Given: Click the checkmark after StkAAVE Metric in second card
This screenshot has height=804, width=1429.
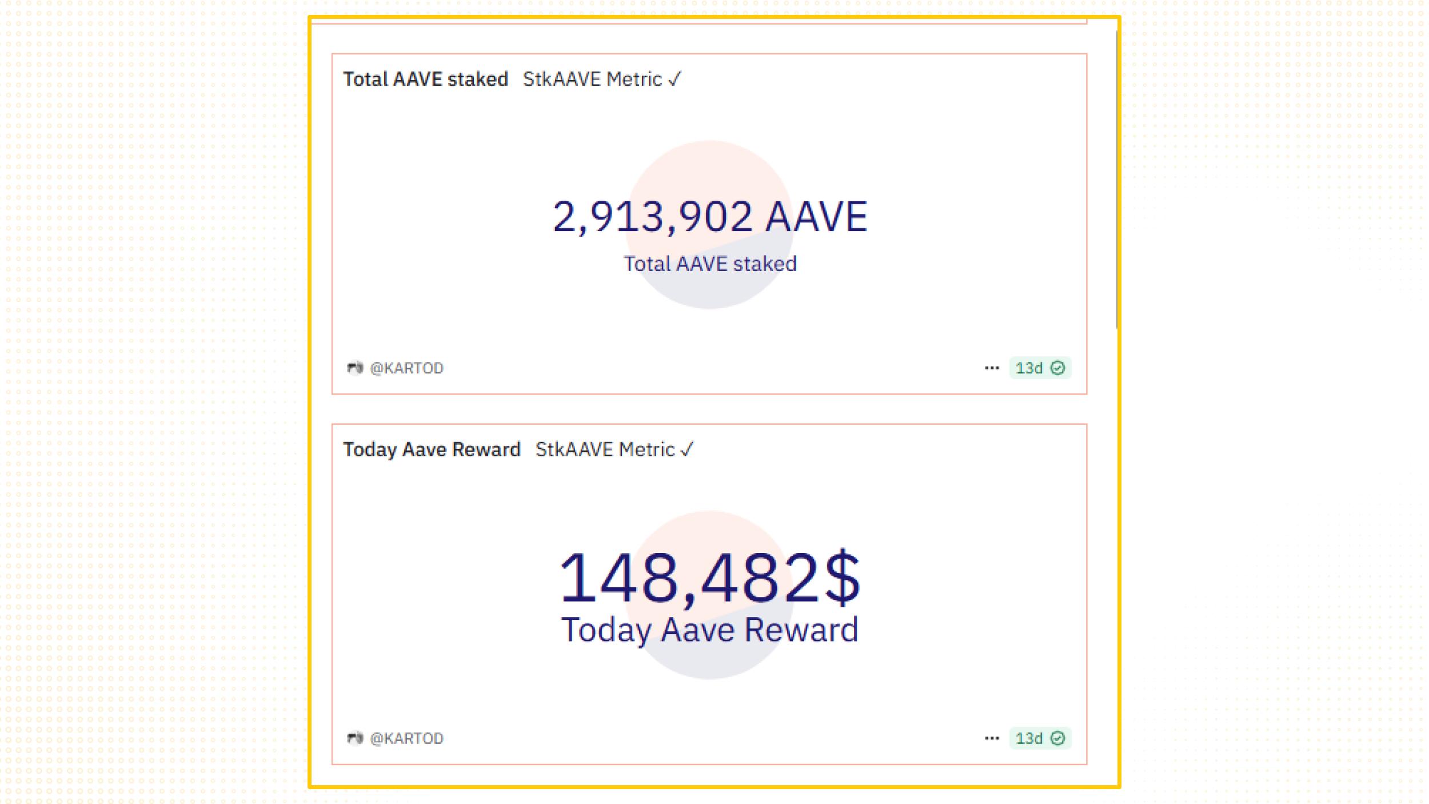Looking at the screenshot, I should pos(687,449).
